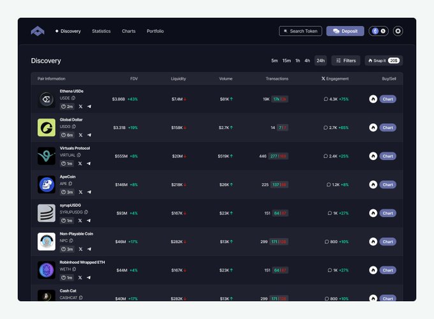Click the Deposit button

[345, 31]
